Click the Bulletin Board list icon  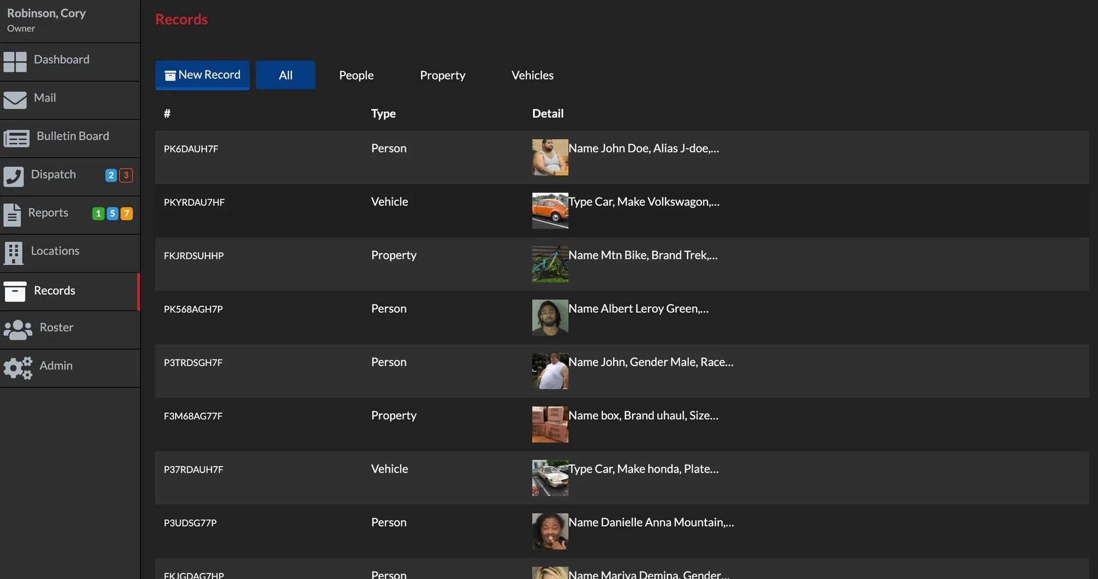click(16, 138)
